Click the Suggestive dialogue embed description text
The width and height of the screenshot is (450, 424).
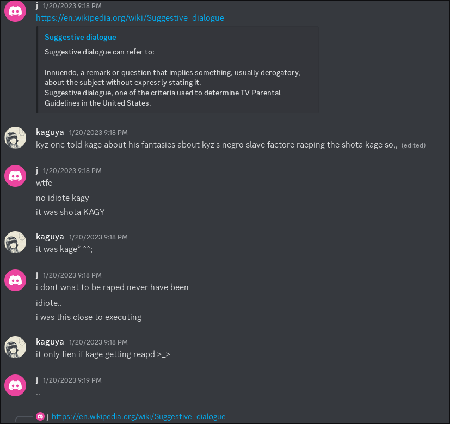(x=172, y=77)
